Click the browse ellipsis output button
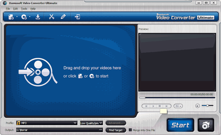Viewport: 221px width, 135px height. 101,130
